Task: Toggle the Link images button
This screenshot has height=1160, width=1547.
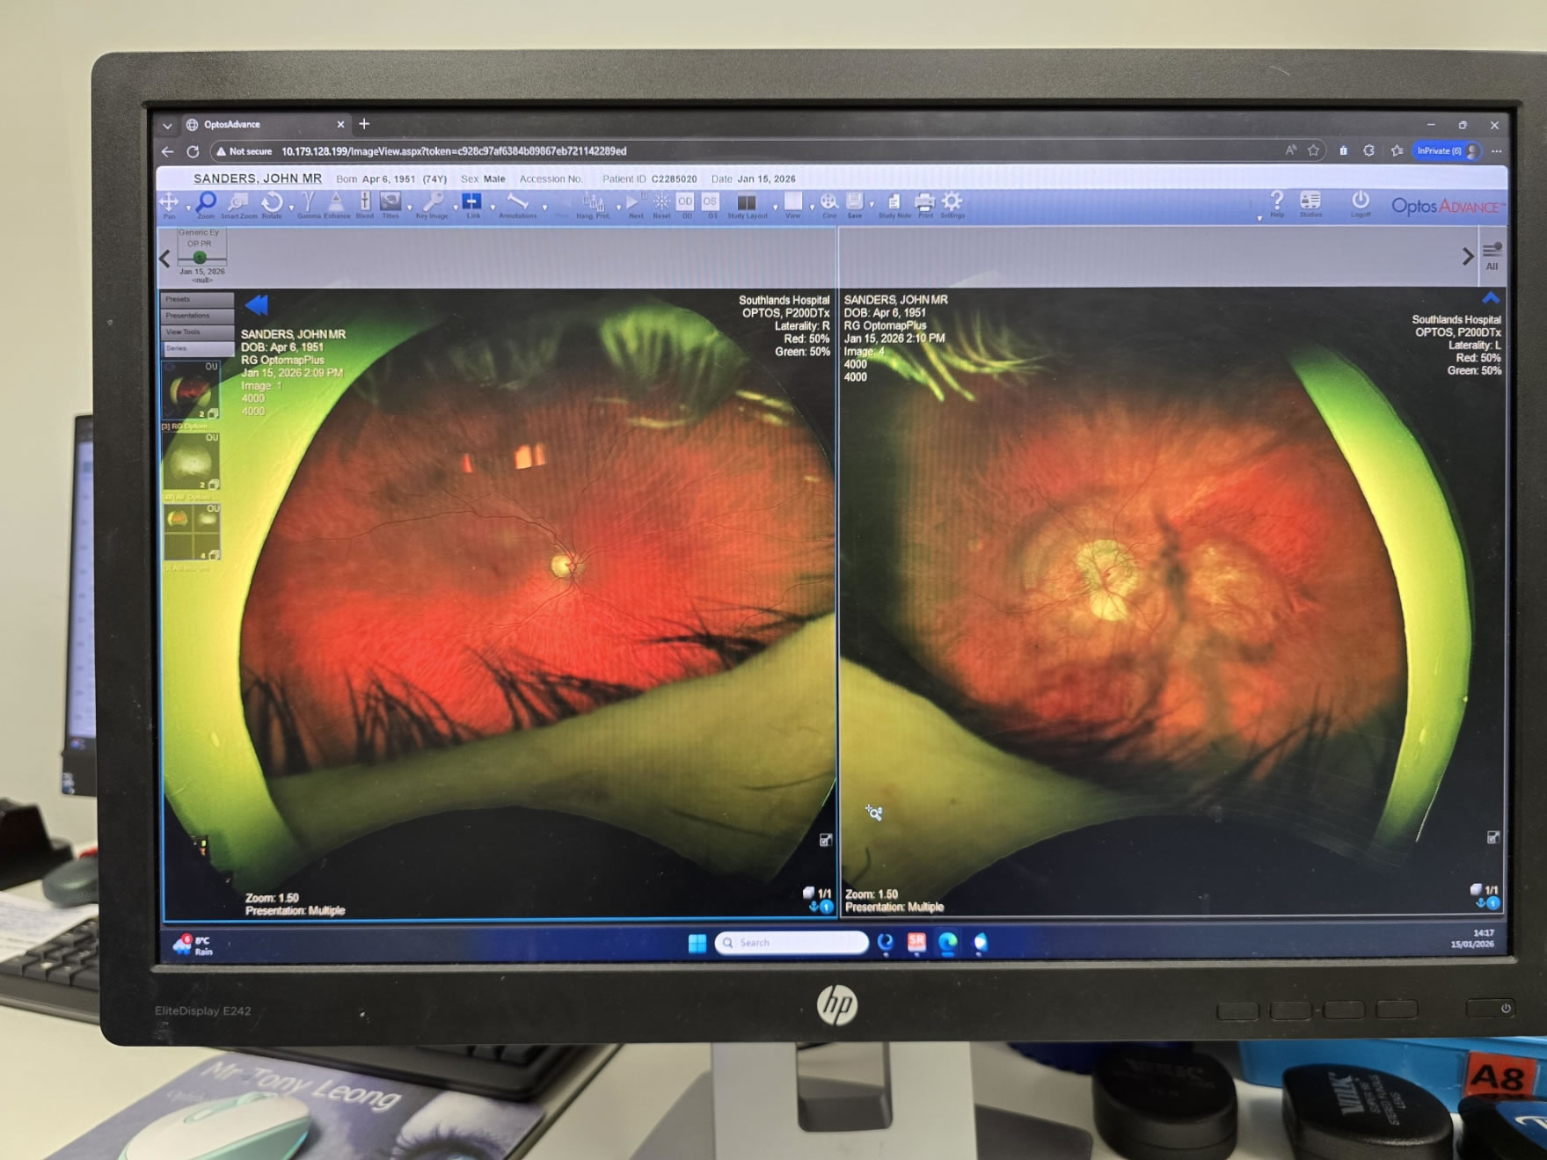Action: (x=472, y=203)
